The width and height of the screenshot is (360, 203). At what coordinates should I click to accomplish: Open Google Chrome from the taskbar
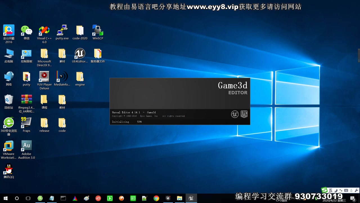coord(156,198)
